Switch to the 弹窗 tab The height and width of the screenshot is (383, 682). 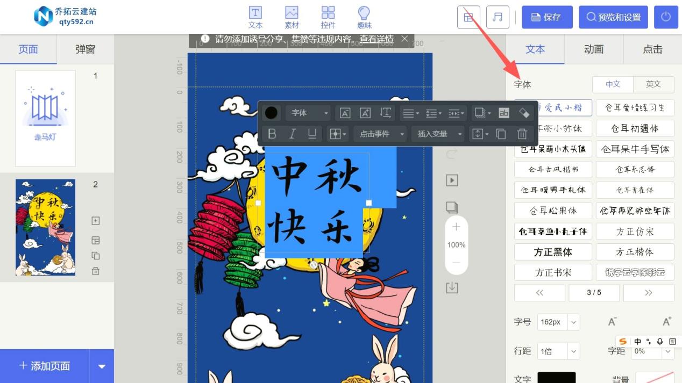pyautogui.click(x=85, y=49)
